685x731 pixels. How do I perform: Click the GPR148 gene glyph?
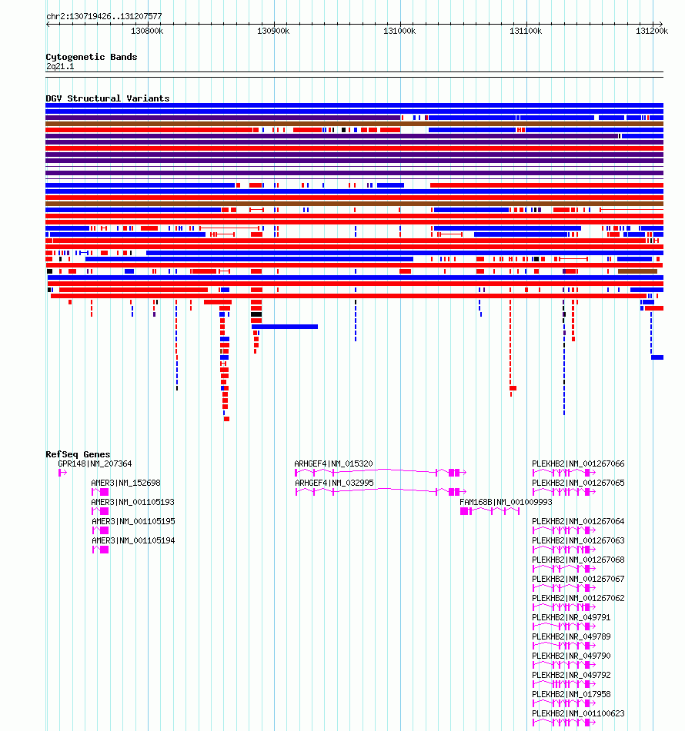(62, 473)
